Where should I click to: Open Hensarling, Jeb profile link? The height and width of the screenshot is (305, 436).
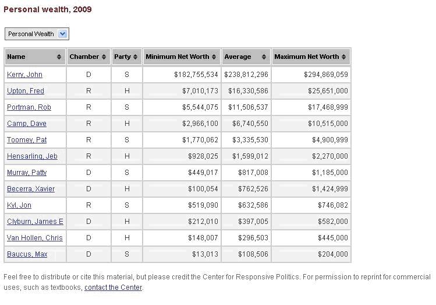point(32,156)
